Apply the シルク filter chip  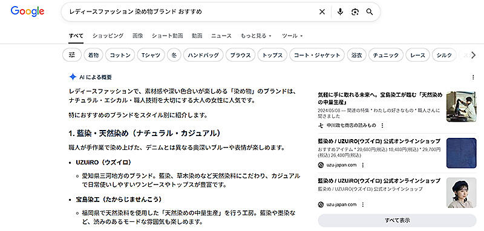(x=444, y=55)
